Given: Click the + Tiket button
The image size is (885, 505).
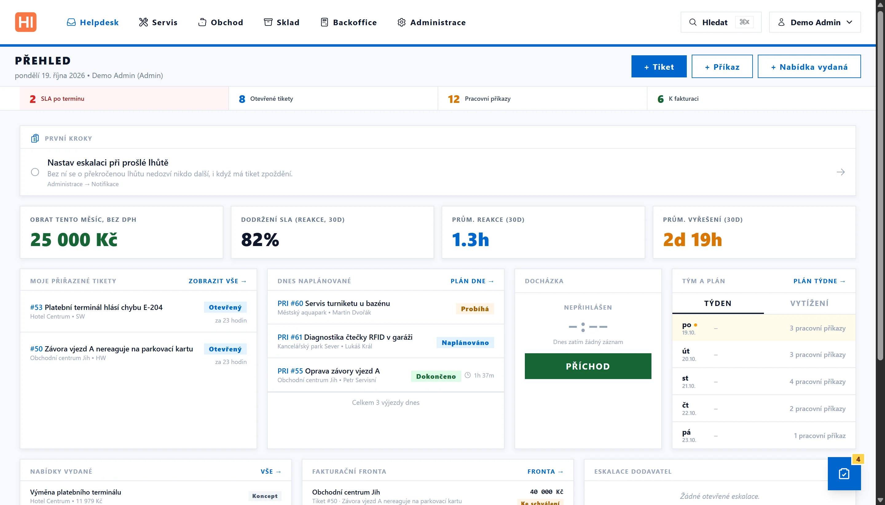Looking at the screenshot, I should click(659, 66).
